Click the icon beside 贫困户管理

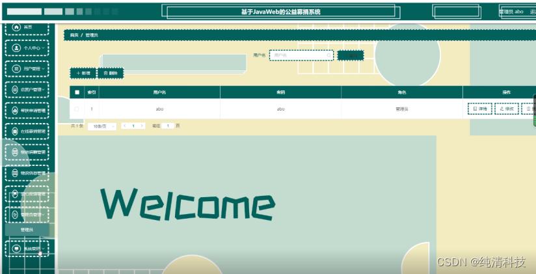(x=15, y=90)
